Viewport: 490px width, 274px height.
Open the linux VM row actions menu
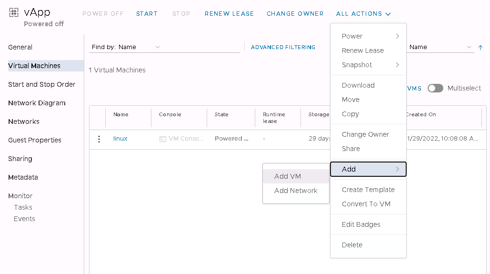click(99, 139)
